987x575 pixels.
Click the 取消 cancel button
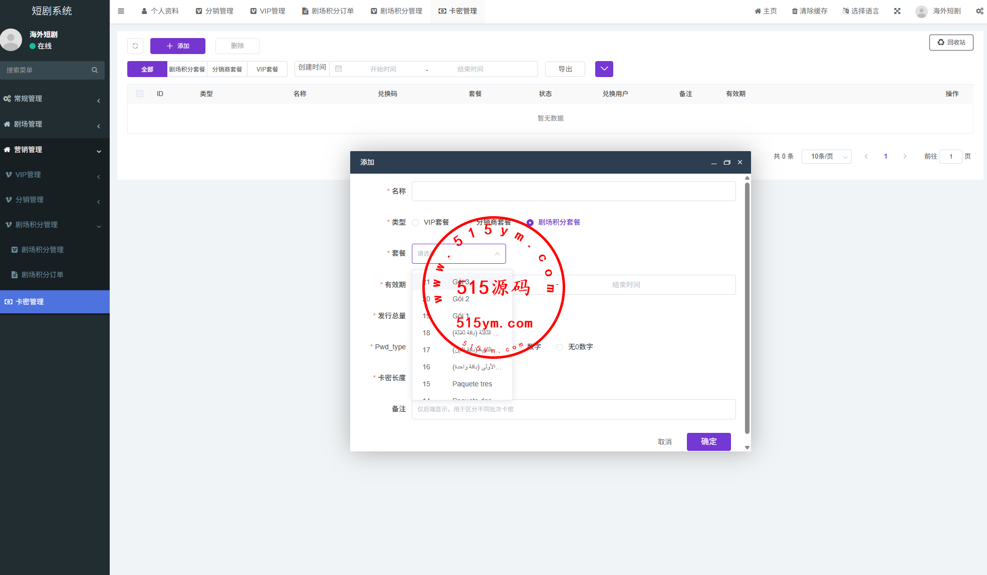click(664, 442)
